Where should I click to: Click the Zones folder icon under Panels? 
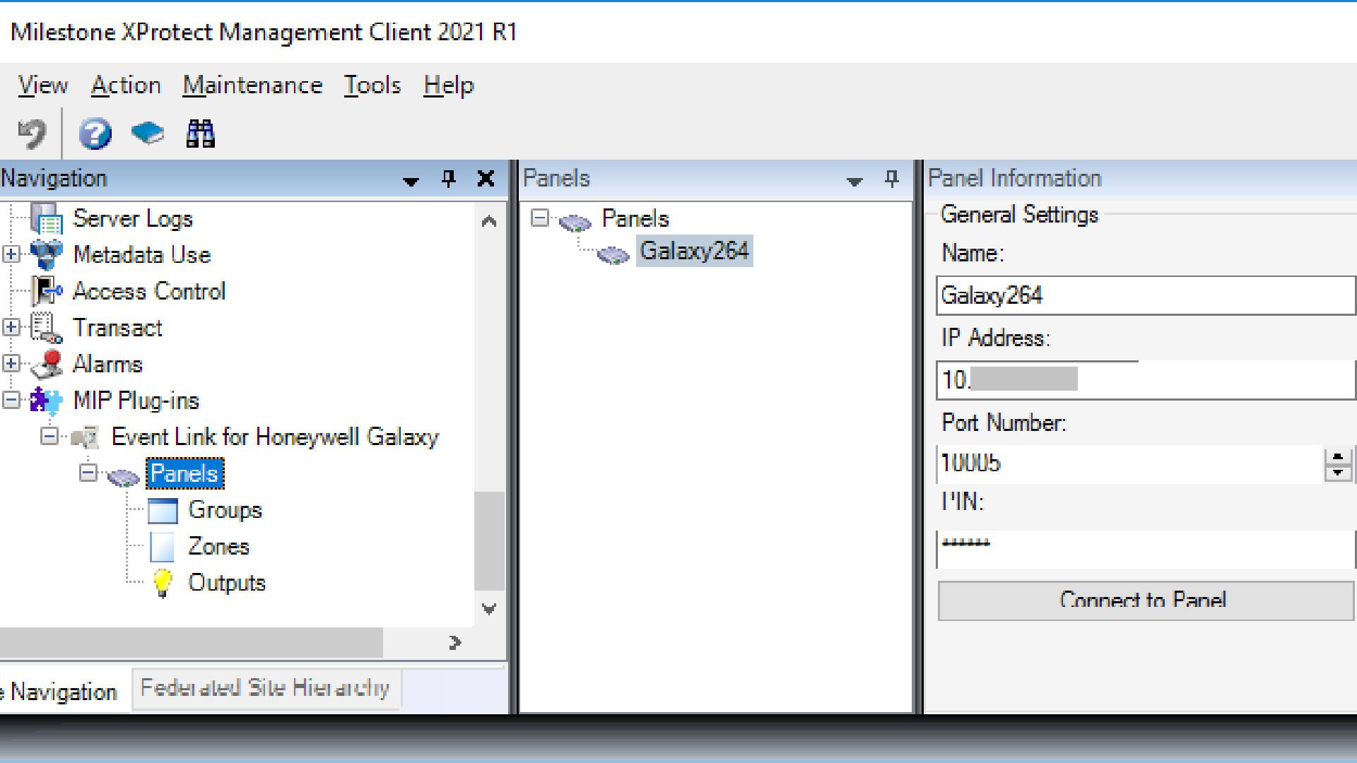(x=164, y=546)
